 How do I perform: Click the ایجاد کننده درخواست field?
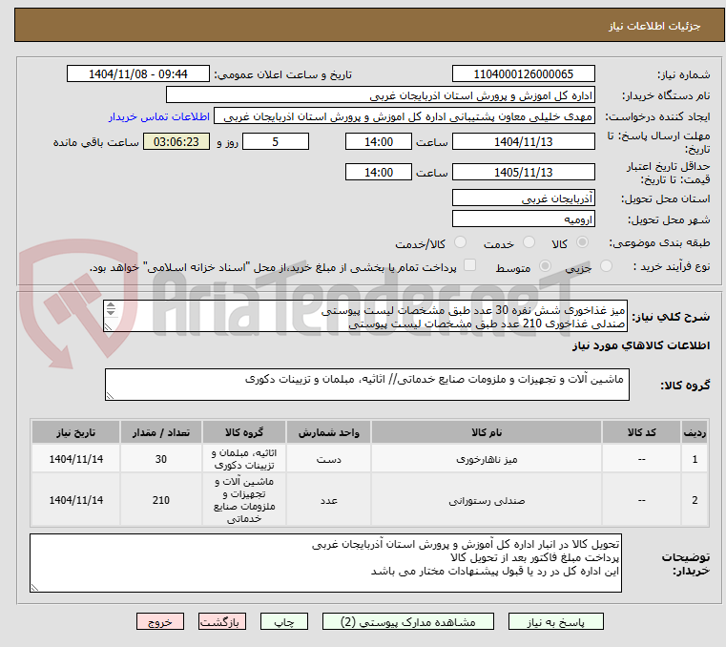coord(404,116)
